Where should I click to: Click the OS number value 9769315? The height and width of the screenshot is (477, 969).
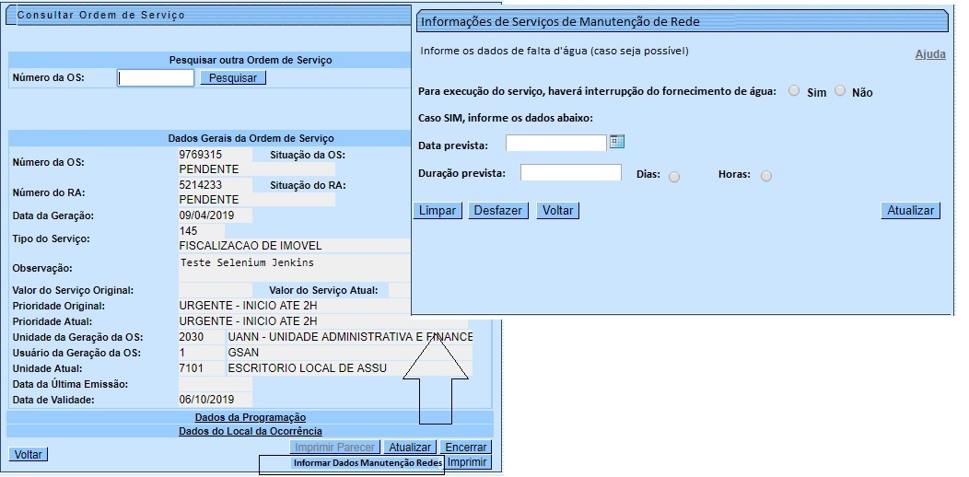[201, 155]
